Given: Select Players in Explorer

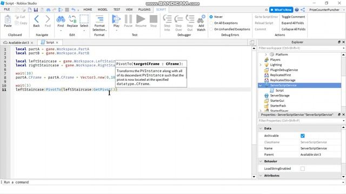Looking at the screenshot, I should click(275, 60).
